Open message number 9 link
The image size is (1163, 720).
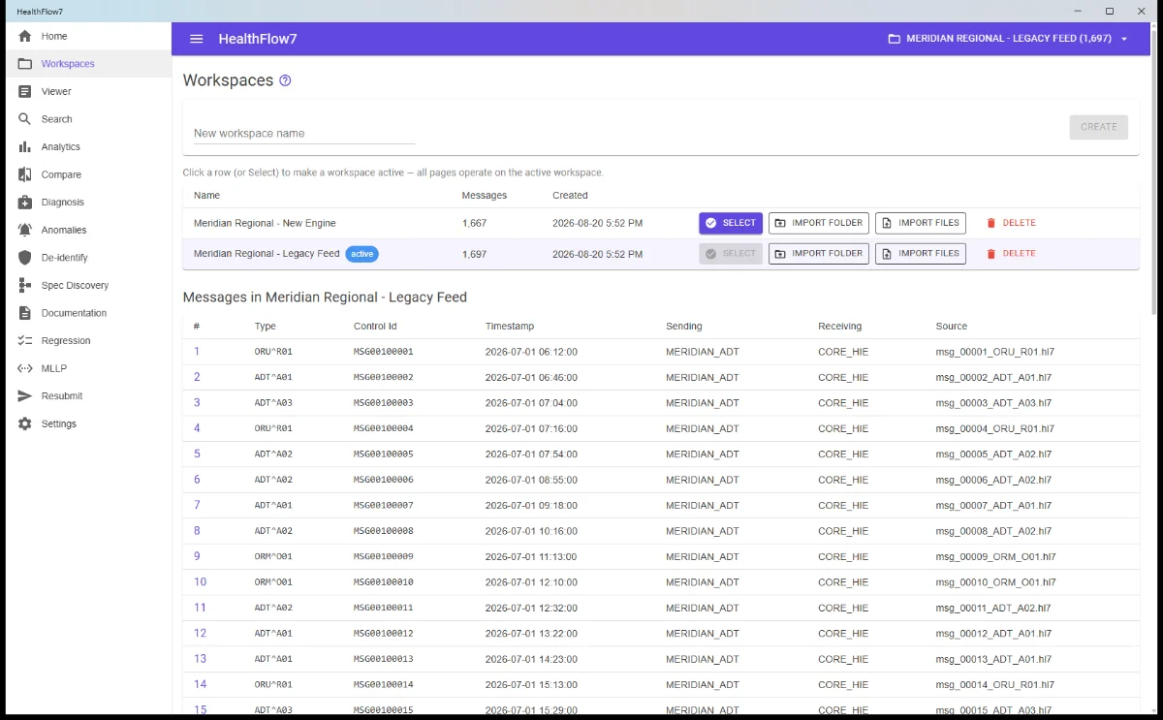(x=197, y=556)
